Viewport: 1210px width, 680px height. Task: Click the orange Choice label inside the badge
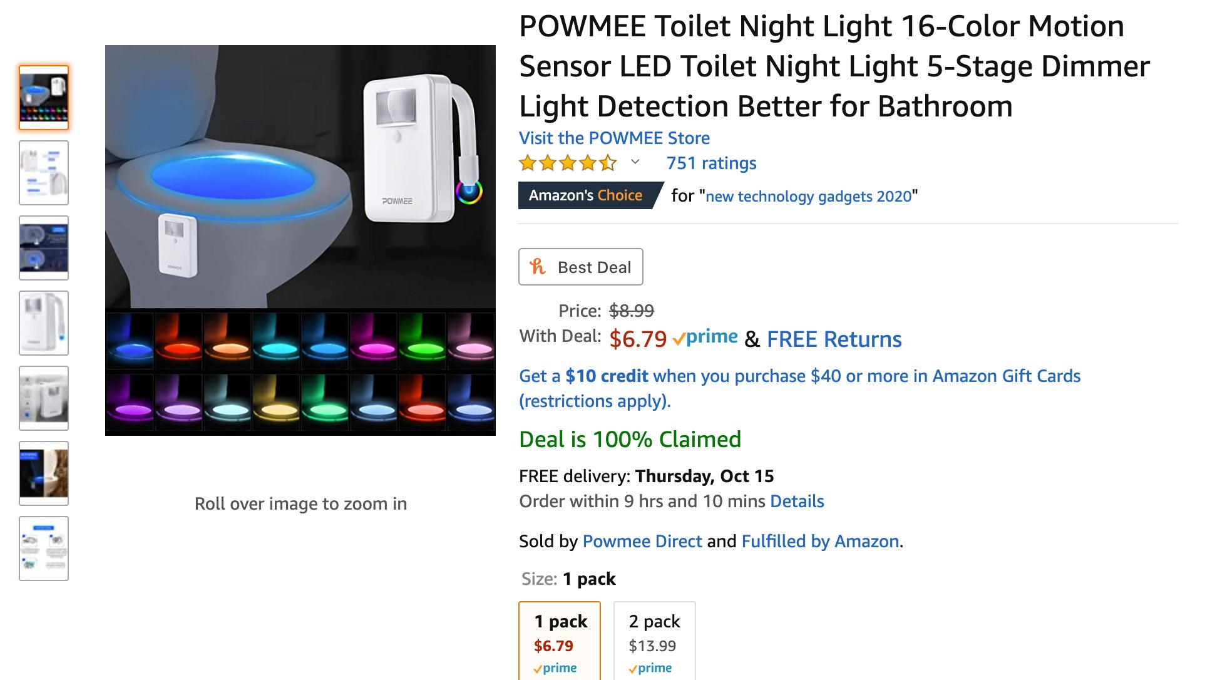[620, 195]
